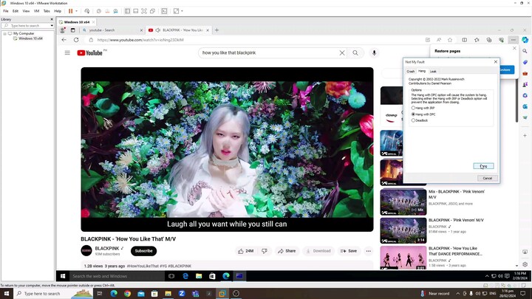Share the video

pyautogui.click(x=287, y=251)
